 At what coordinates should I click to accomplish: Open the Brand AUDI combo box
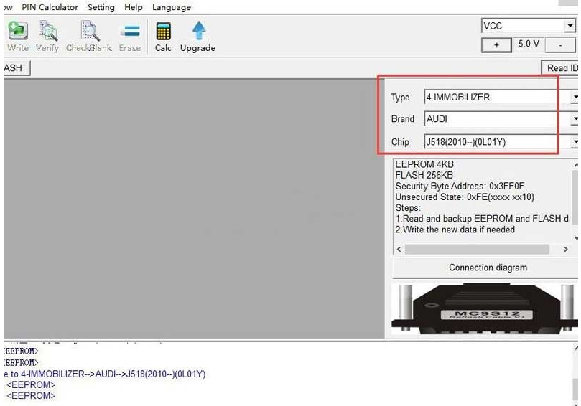coord(501,119)
